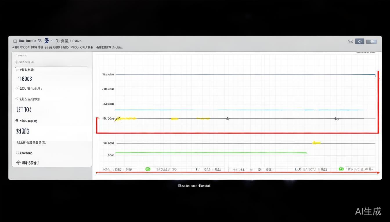
Task: Click right green badge icon in bottom axis
Action: [x=341, y=169]
